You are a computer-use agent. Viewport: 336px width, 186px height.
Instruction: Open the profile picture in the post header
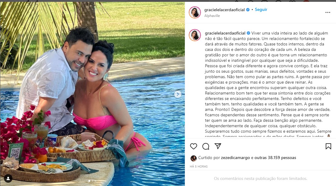tap(195, 12)
